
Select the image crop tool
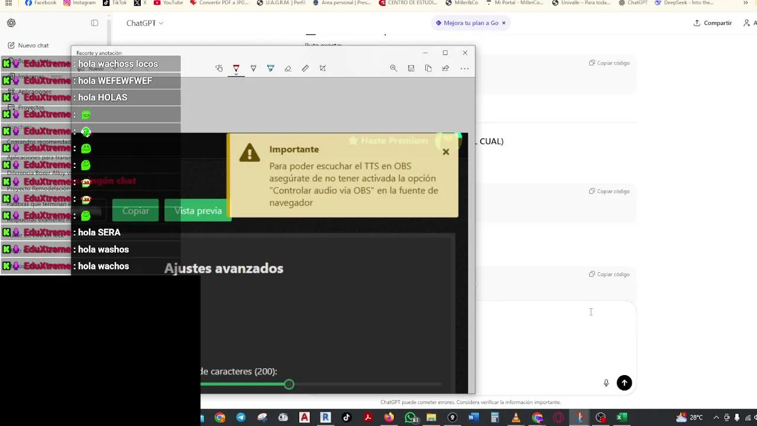tap(323, 69)
